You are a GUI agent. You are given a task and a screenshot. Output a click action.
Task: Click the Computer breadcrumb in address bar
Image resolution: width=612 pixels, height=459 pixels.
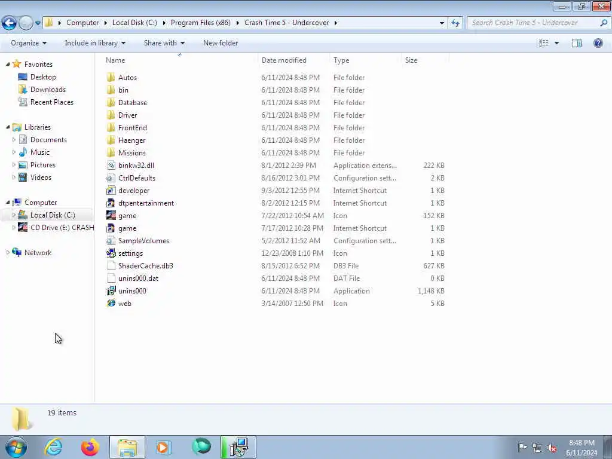82,23
